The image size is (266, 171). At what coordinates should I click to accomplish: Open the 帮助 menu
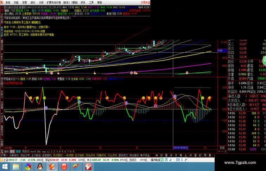100,2
